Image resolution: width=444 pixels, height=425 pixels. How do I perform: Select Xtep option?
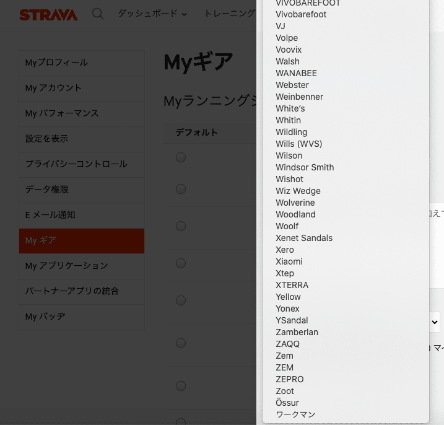point(346,273)
